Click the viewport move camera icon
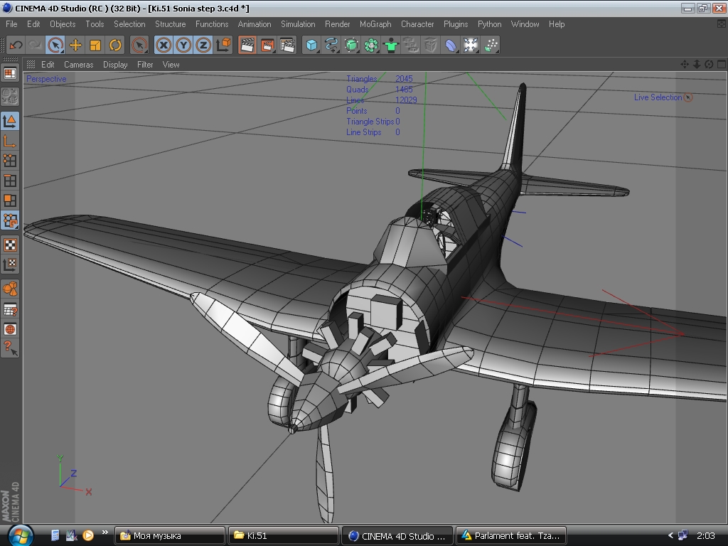 coord(685,64)
